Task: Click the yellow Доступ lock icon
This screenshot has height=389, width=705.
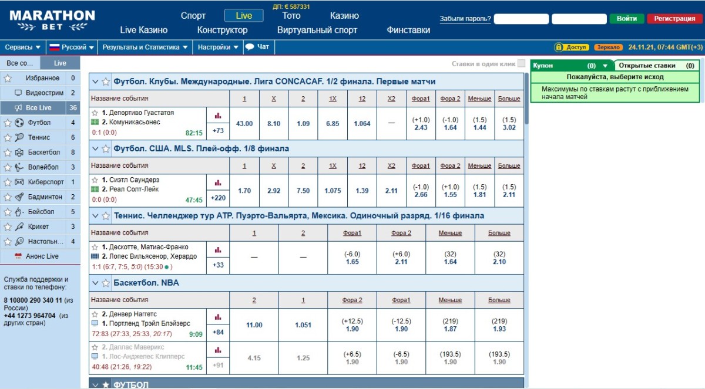Action: (x=559, y=47)
